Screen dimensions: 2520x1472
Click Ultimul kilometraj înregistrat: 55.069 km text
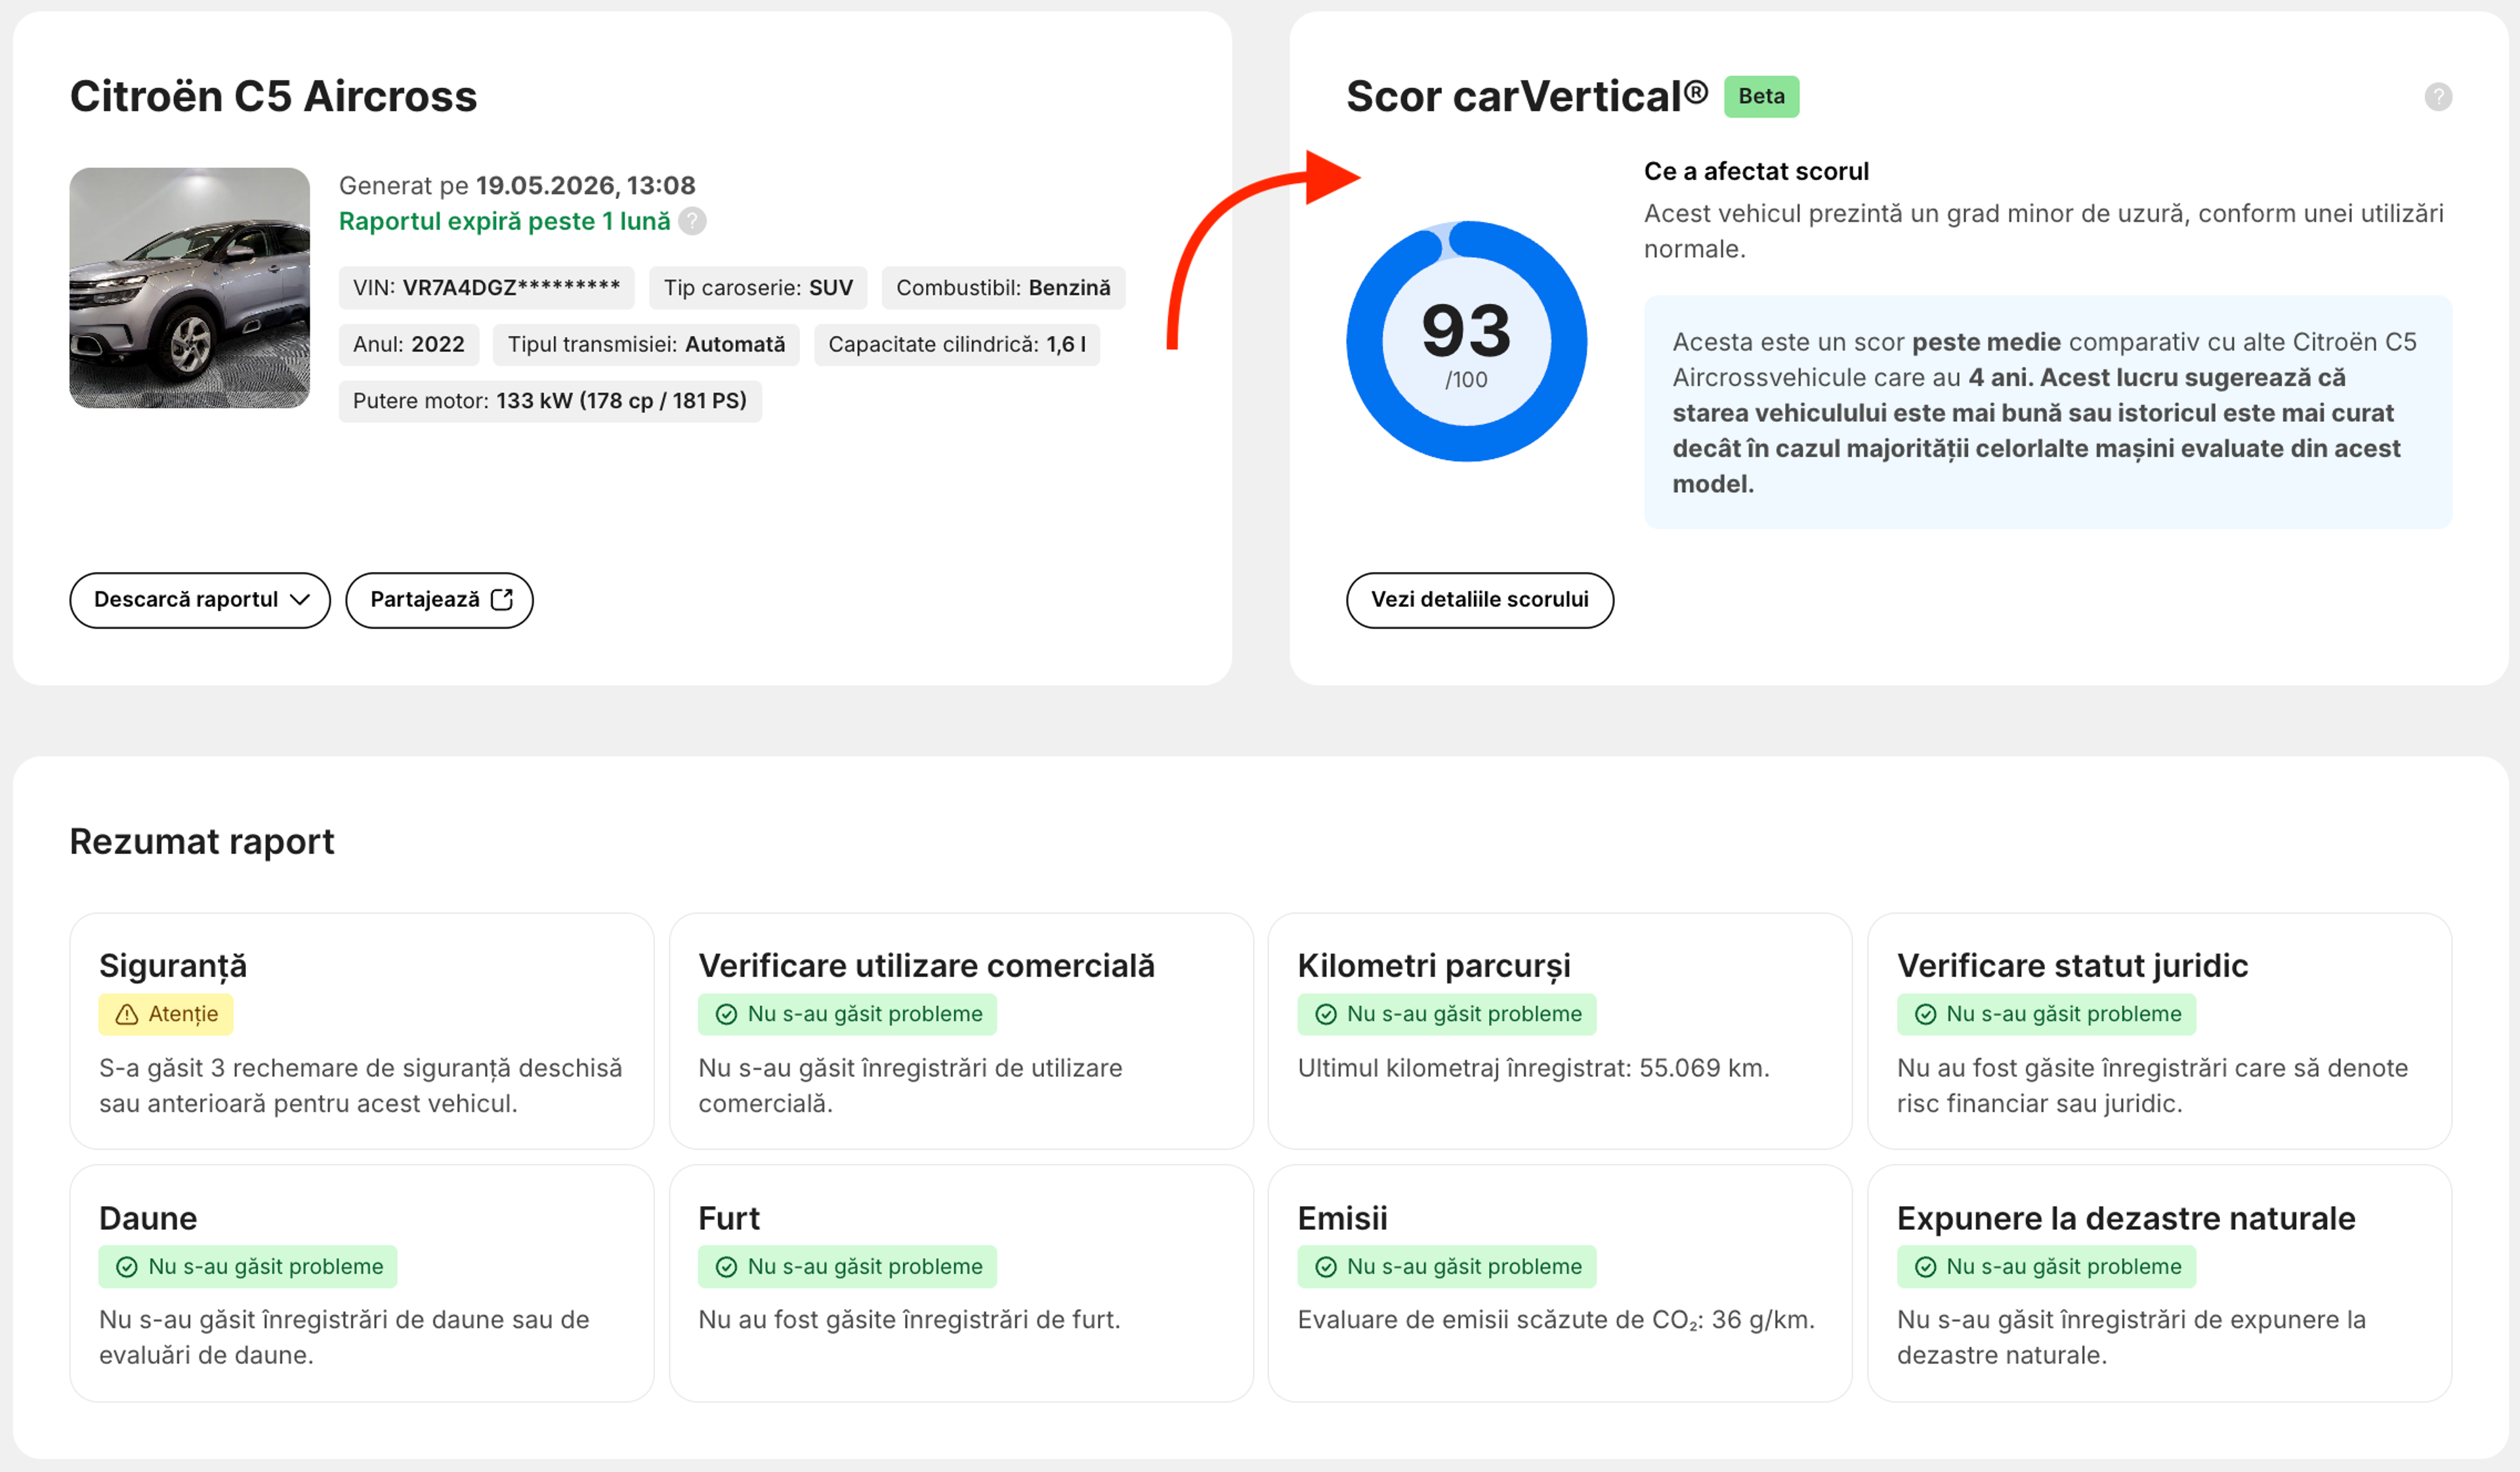pos(1533,1068)
